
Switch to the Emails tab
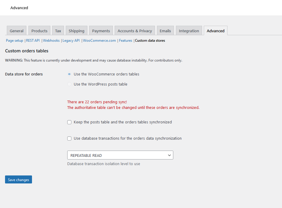[165, 30]
